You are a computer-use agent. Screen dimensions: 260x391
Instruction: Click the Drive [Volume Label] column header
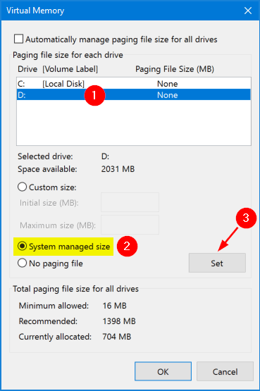click(58, 69)
